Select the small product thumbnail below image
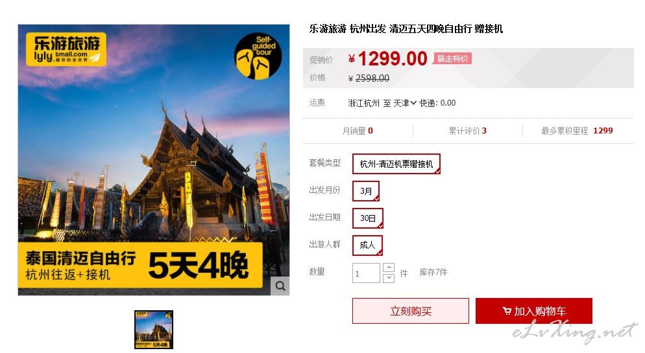This screenshot has width=645, height=353. point(154,330)
